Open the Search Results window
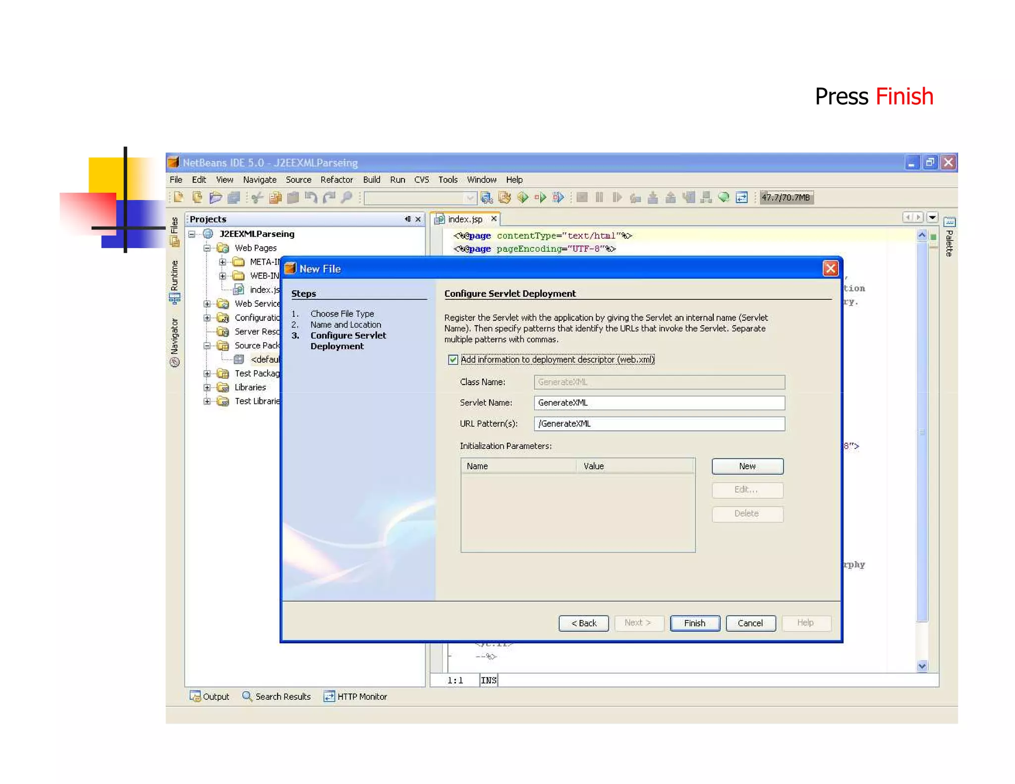 [x=277, y=696]
